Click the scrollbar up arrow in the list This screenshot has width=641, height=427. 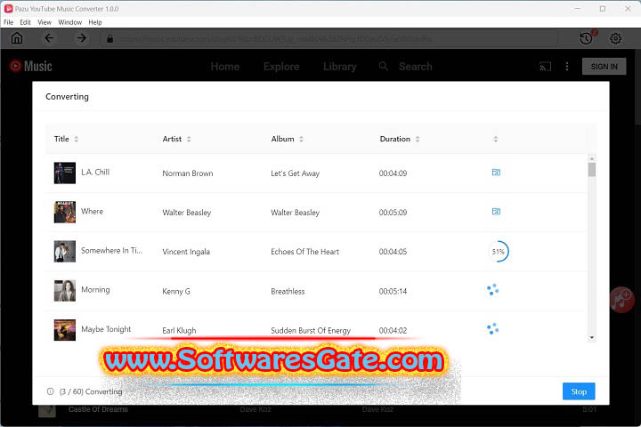(592, 158)
